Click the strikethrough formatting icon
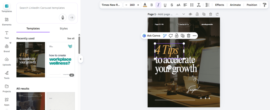The height and width of the screenshot is (110, 270). pos(172,5)
